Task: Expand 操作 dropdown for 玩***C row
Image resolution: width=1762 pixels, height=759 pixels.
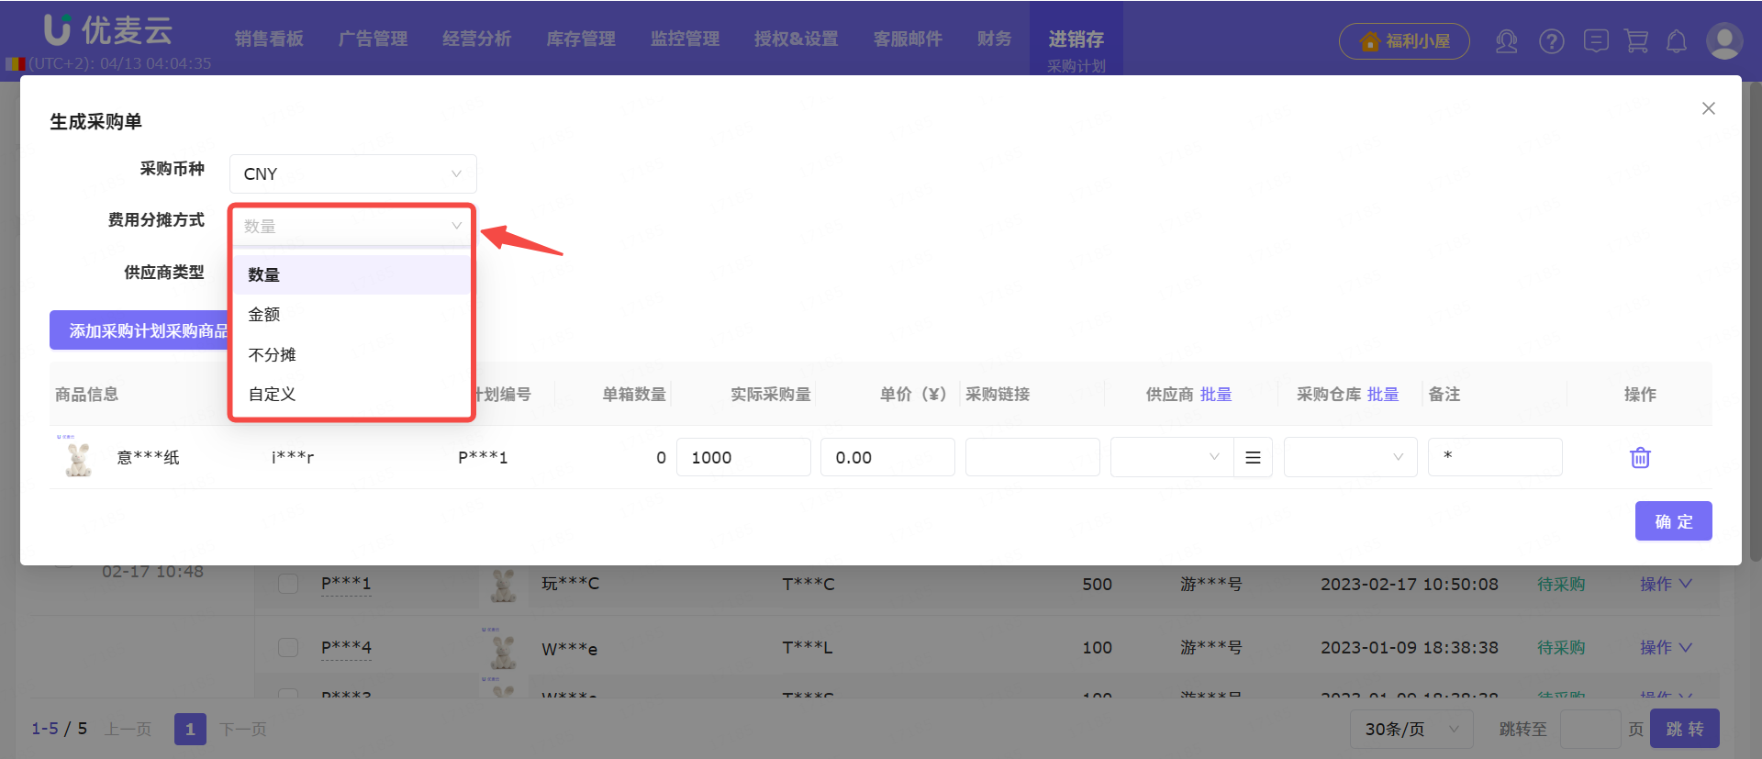Action: 1666,584
